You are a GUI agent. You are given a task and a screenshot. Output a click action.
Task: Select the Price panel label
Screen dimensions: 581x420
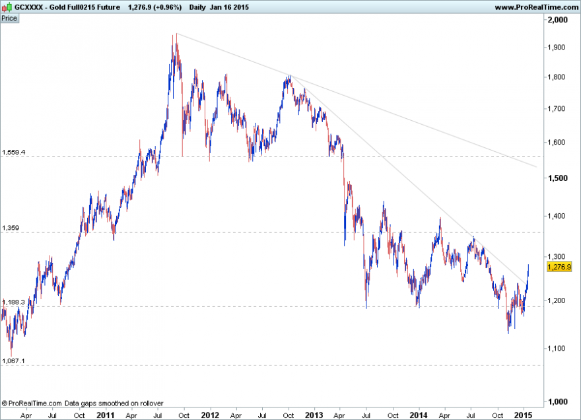coord(9,18)
